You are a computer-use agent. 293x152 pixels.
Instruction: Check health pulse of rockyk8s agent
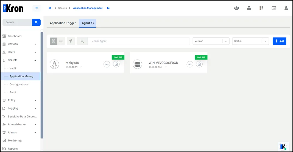pos(107,64)
